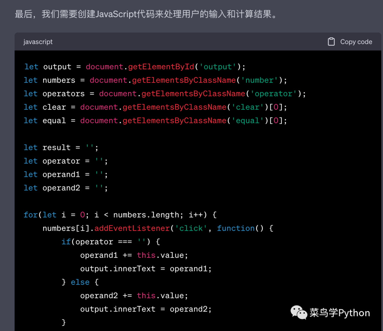Click the let operand2 declaration line
Viewport: 383px width, 331px height.
point(66,188)
